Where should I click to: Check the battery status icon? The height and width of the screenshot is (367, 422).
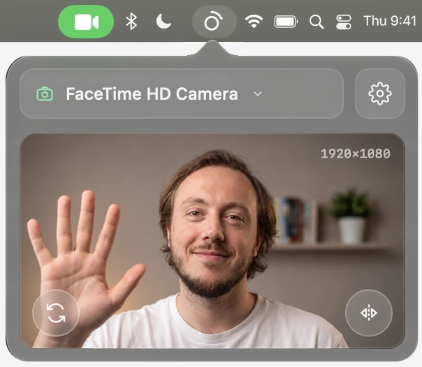(286, 22)
